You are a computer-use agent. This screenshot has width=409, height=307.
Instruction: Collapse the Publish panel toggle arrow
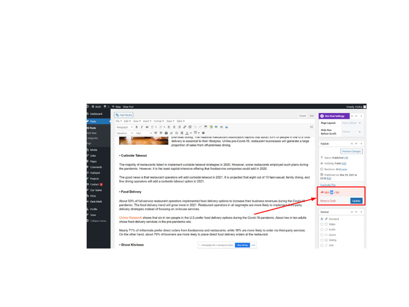pos(361,144)
